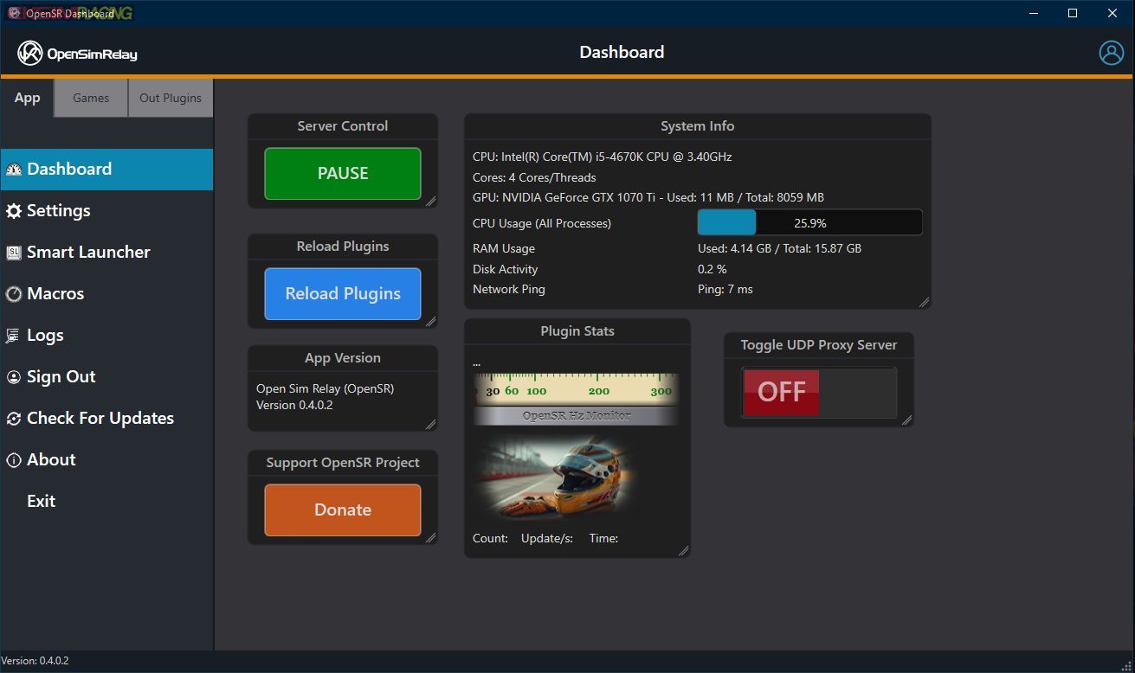This screenshot has height=673, width=1135.
Task: Click the blue Reload Plugins button
Action: coord(343,294)
